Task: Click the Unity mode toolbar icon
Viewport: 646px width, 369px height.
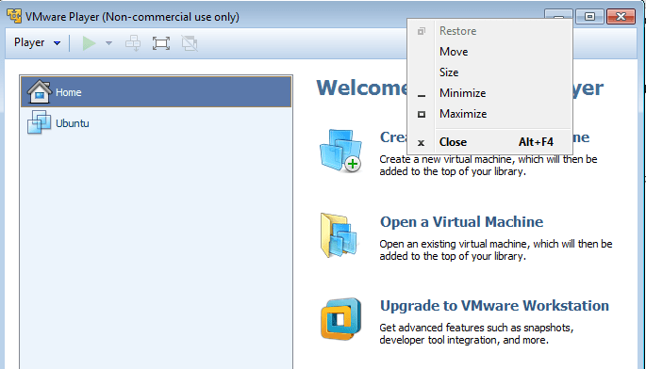Action: pyautogui.click(x=190, y=42)
